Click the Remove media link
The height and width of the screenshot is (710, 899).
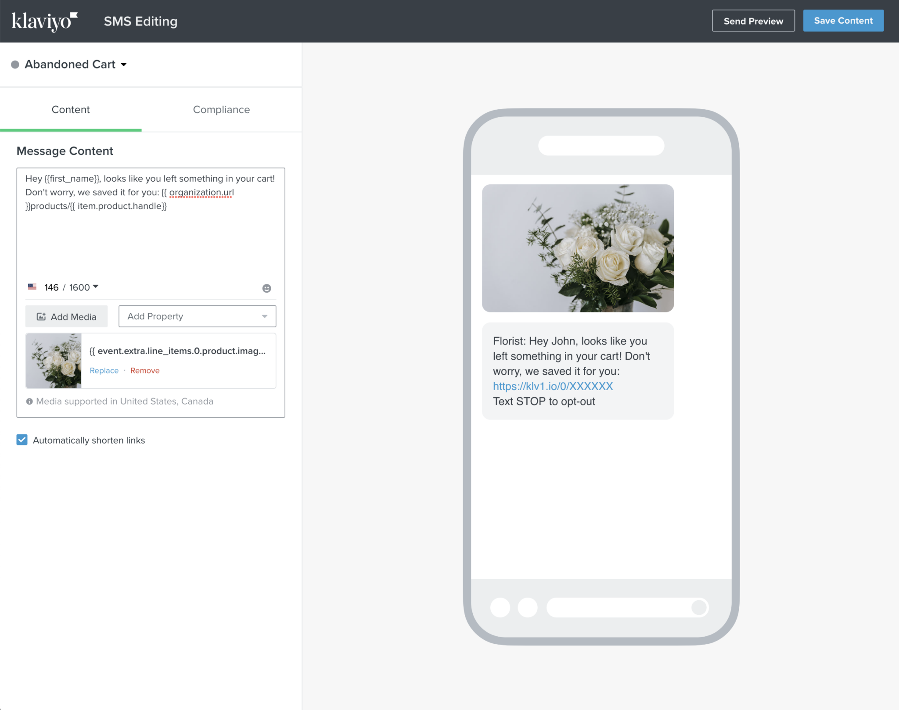coord(145,371)
